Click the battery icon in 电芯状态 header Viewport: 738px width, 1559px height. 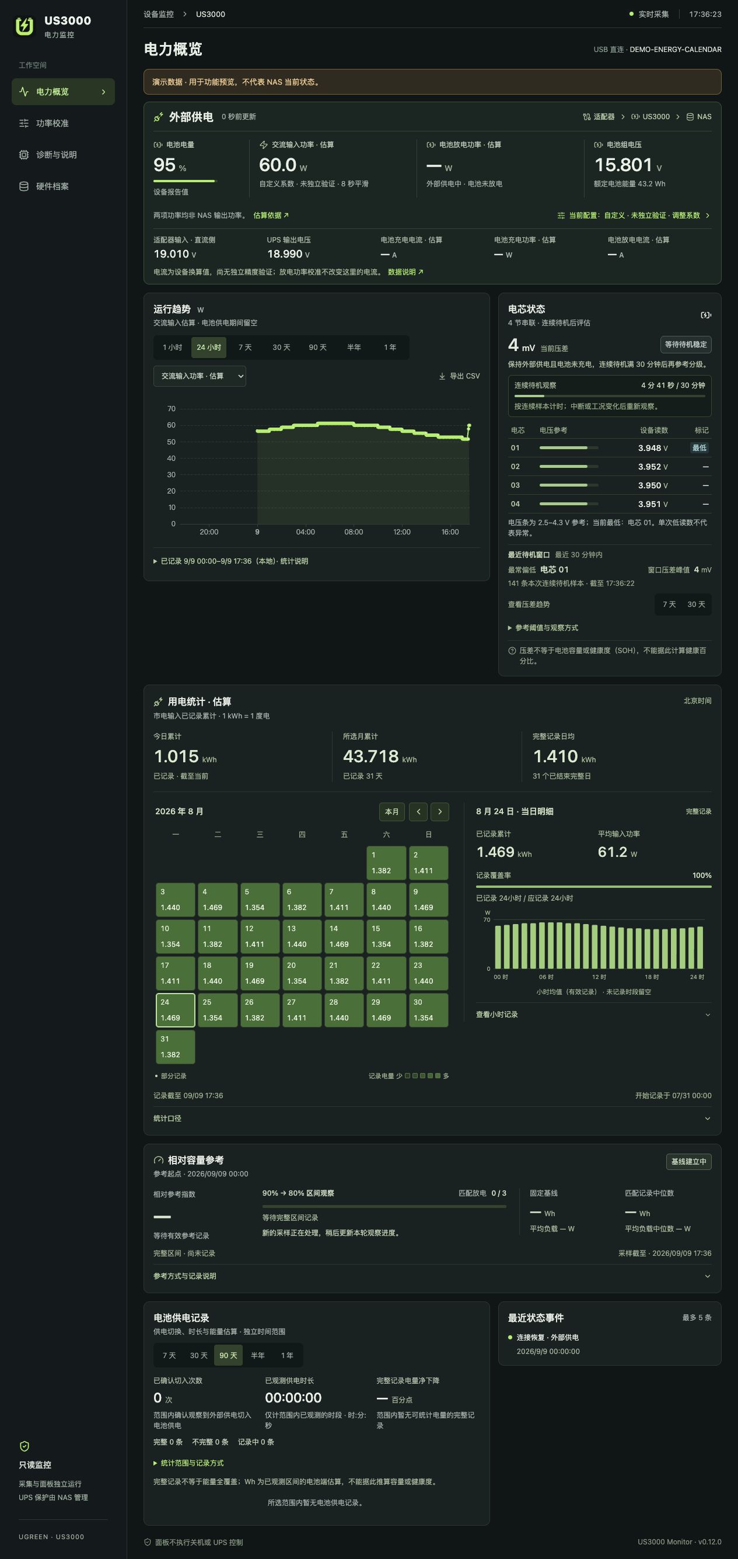[705, 315]
